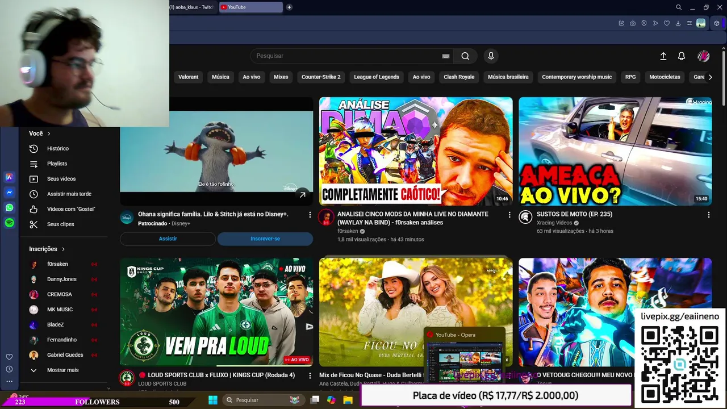
Task: Open Opera Easy Setup sliders icon
Action: [690, 23]
